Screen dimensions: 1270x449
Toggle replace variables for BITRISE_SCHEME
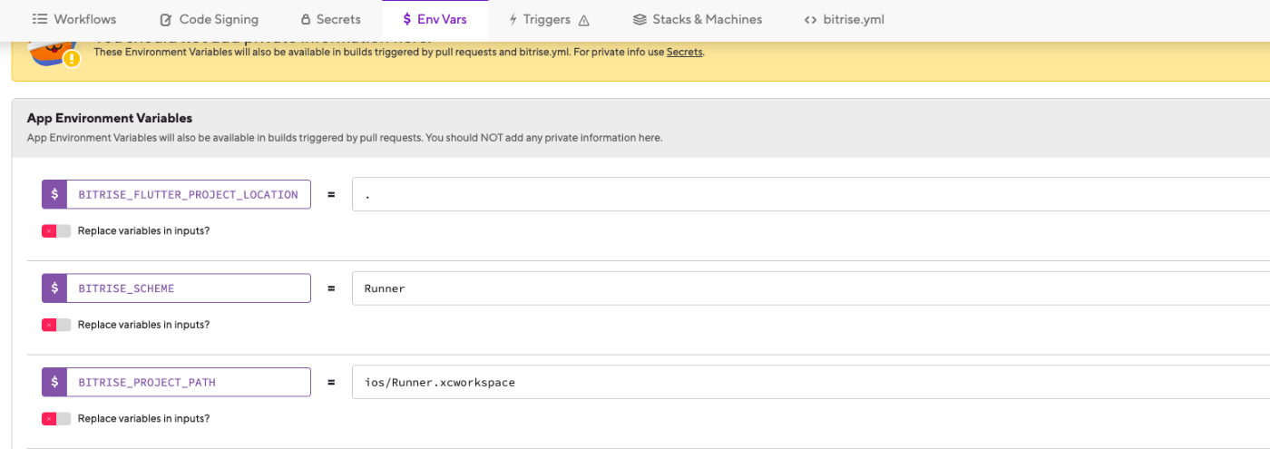56,325
